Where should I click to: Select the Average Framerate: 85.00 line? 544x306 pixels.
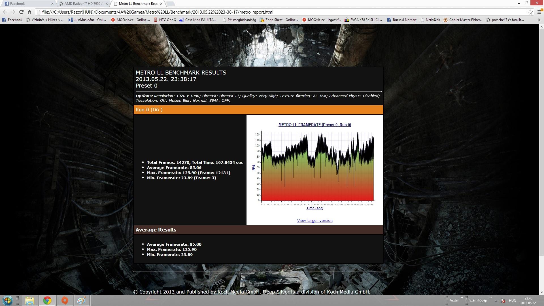[174, 245]
